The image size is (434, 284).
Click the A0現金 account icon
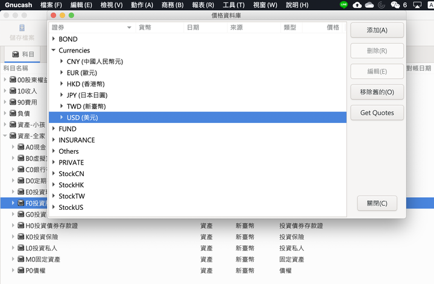20,147
